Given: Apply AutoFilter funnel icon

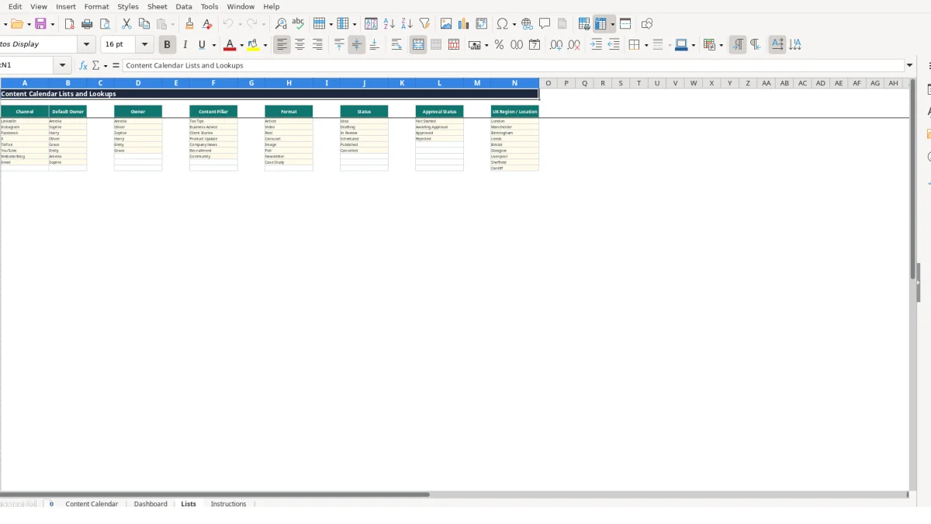Looking at the screenshot, I should [x=424, y=24].
